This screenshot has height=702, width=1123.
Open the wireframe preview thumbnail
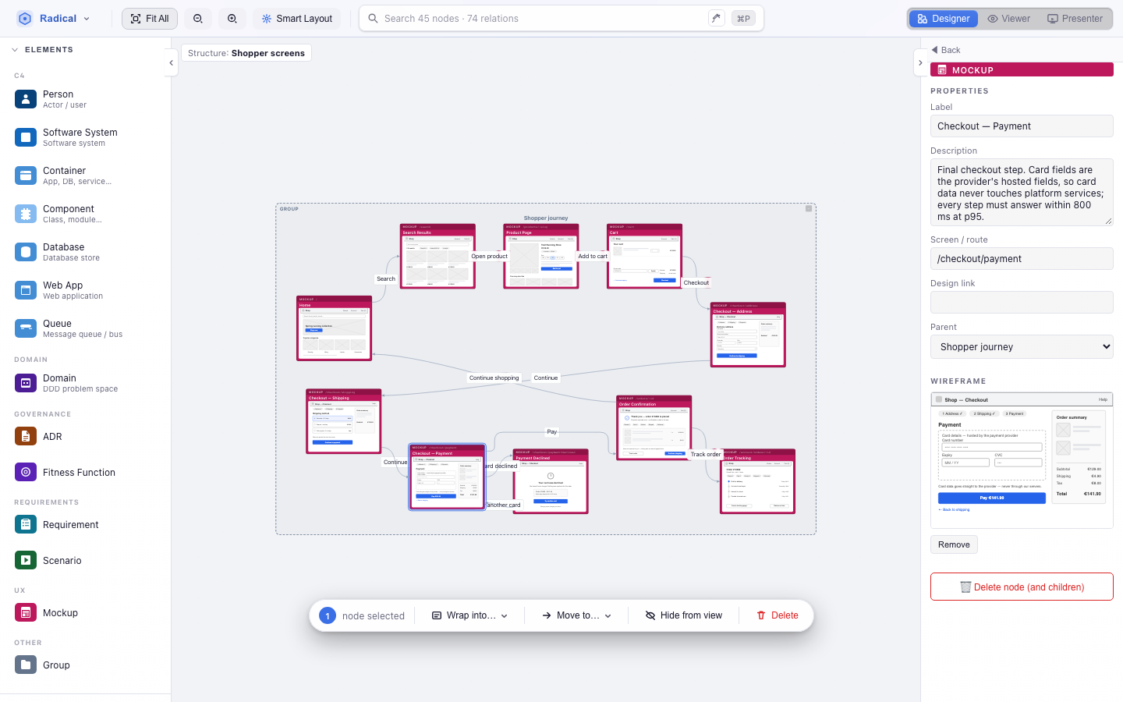click(1022, 460)
